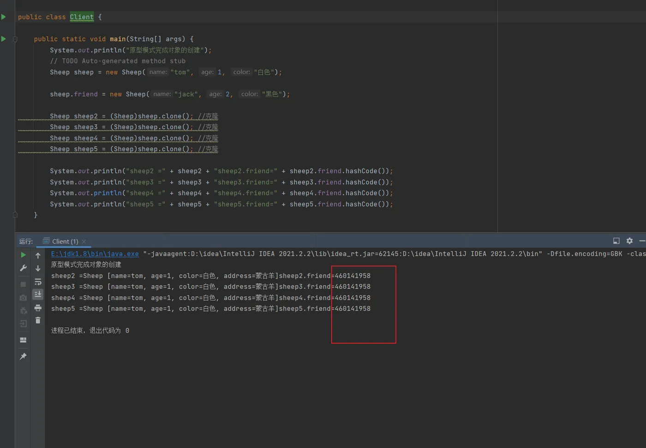Click the println "sheep5 =" code line
646x448 pixels.
(x=221, y=204)
